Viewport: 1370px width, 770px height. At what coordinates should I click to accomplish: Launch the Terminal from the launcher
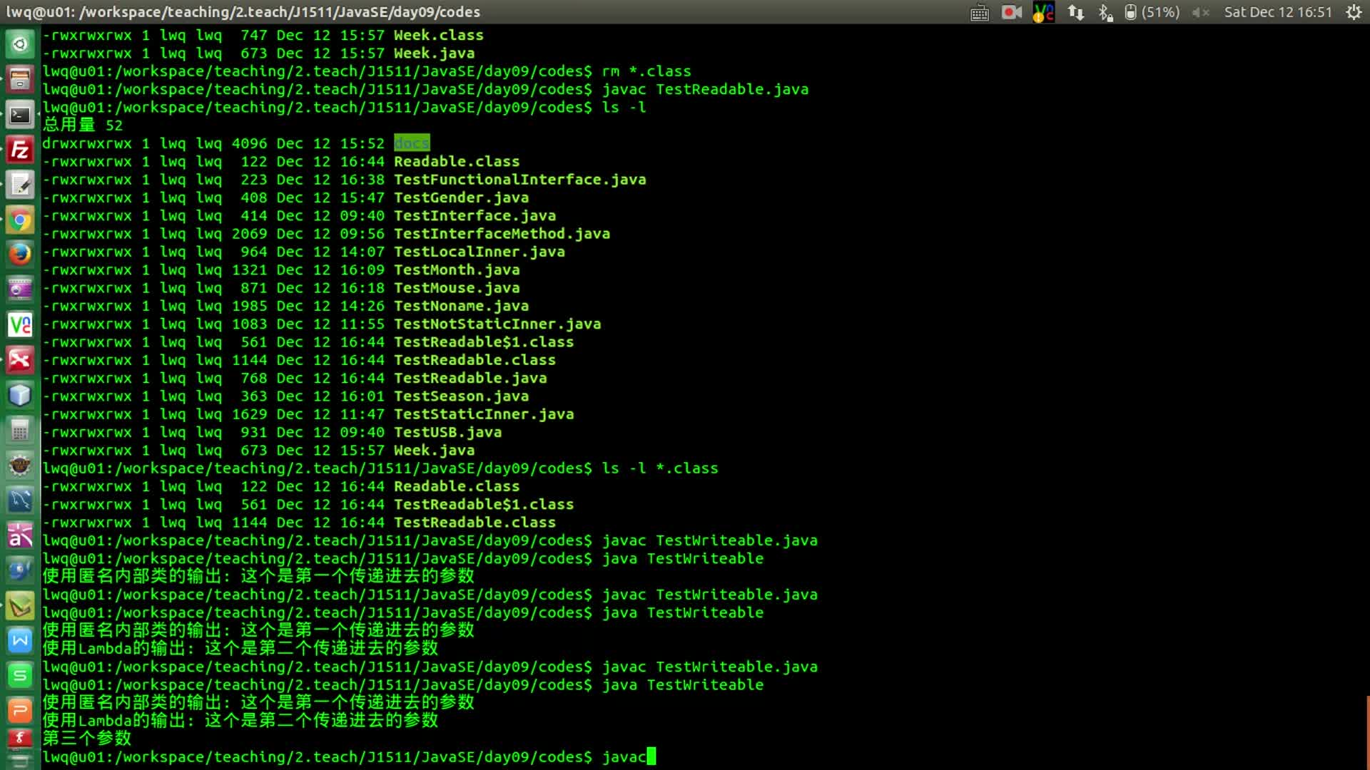[19, 114]
